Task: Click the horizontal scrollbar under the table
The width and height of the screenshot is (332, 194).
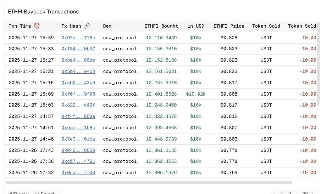Action: pos(149,182)
